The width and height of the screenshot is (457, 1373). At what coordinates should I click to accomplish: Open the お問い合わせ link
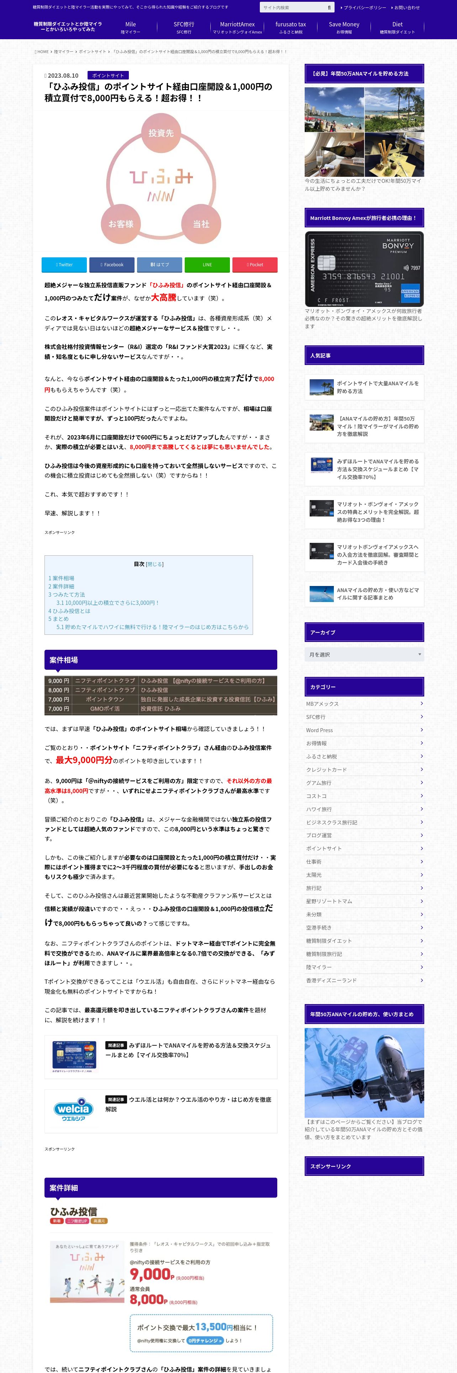[x=406, y=7]
